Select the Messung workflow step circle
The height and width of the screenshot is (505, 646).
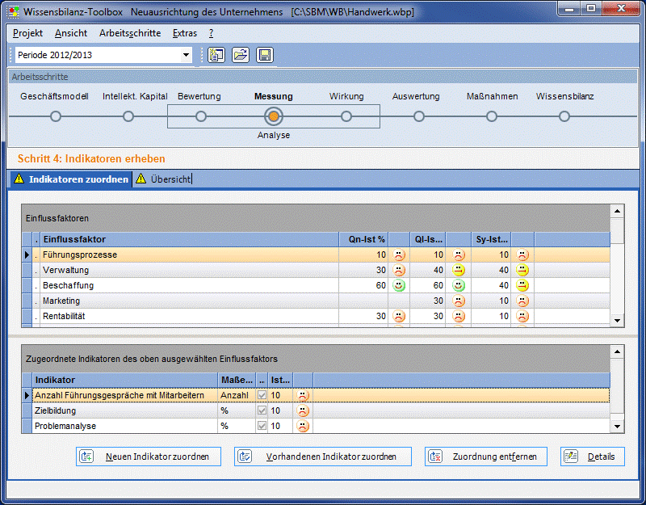click(x=274, y=116)
